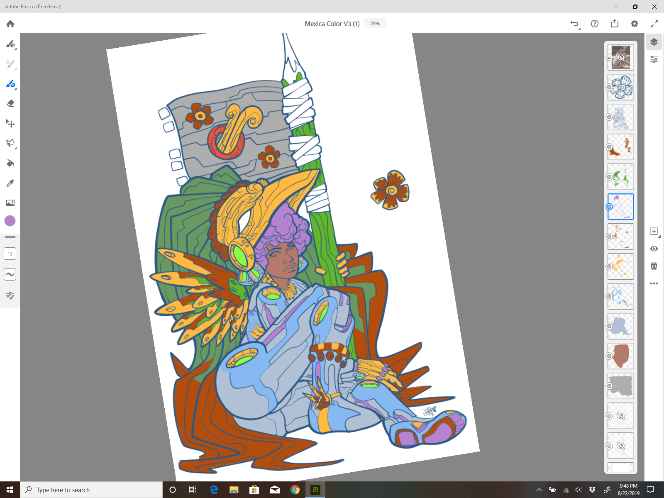This screenshot has height=498, width=664.
Task: Select the active purple color layer
Action: 621,207
